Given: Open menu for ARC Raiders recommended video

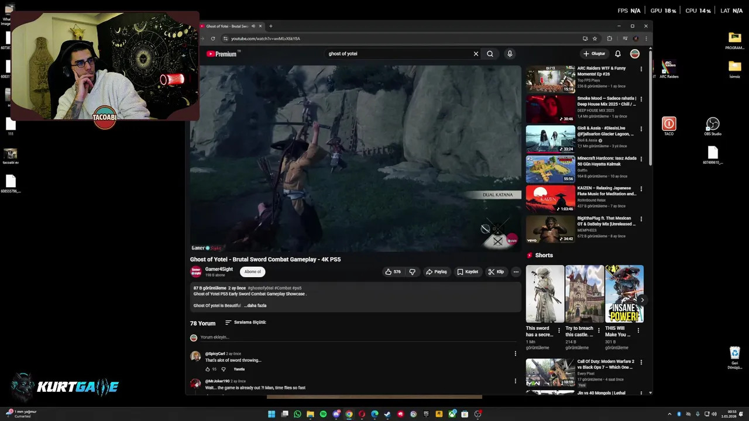Looking at the screenshot, I should point(641,69).
